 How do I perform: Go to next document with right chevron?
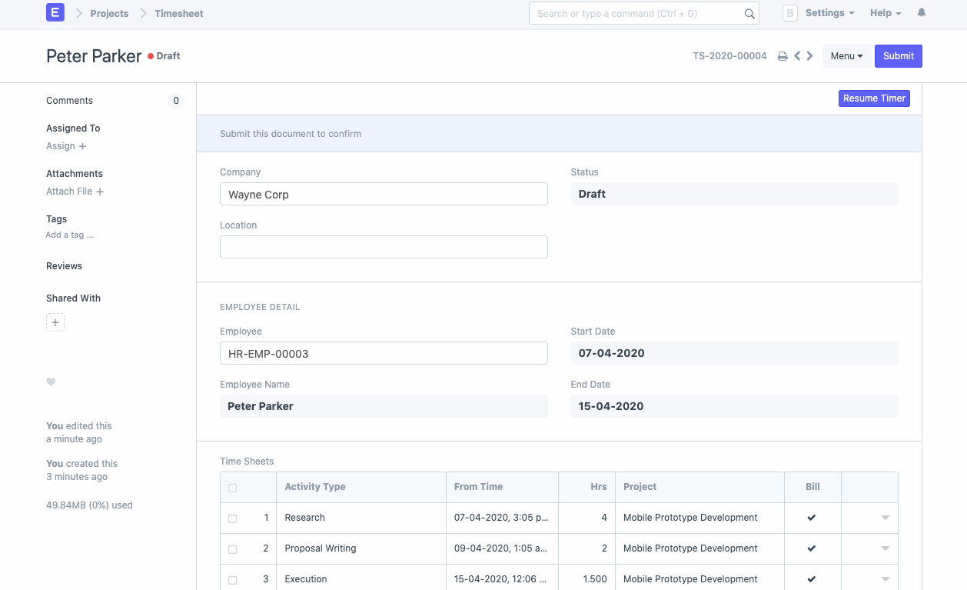[809, 55]
